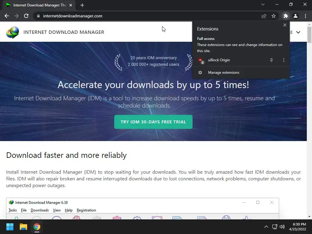Click the uBlock Origin extension icon
The image size is (312, 234).
201,60
